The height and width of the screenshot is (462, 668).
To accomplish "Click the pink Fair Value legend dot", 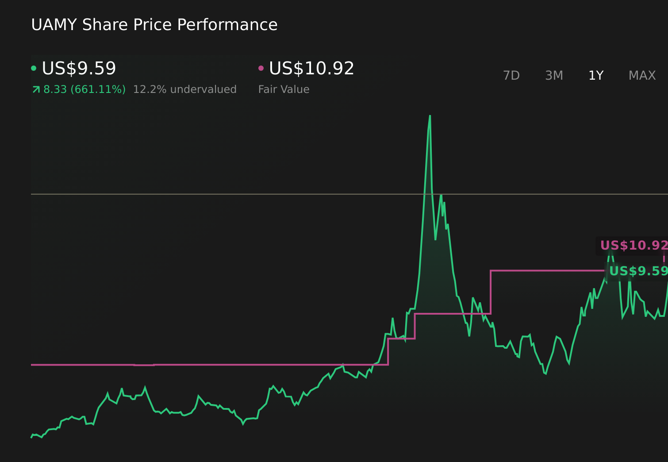I will click(261, 68).
